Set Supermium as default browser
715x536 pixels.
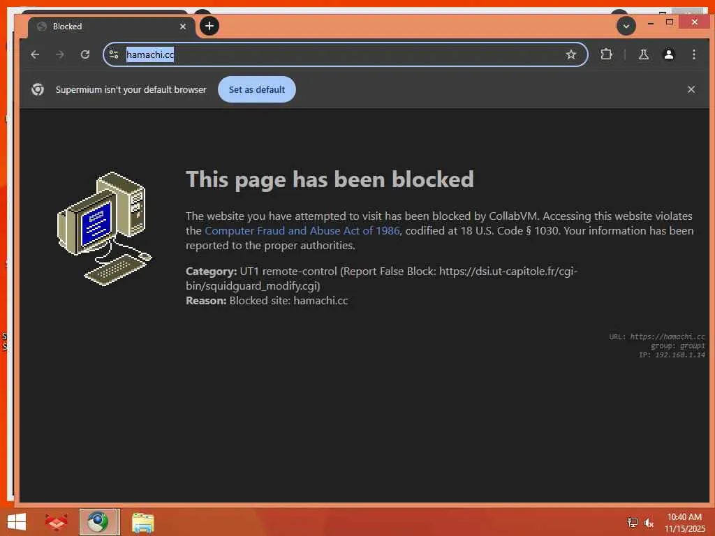tap(257, 89)
